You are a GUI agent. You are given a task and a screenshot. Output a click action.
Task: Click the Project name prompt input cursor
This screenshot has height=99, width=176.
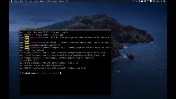click(60, 73)
